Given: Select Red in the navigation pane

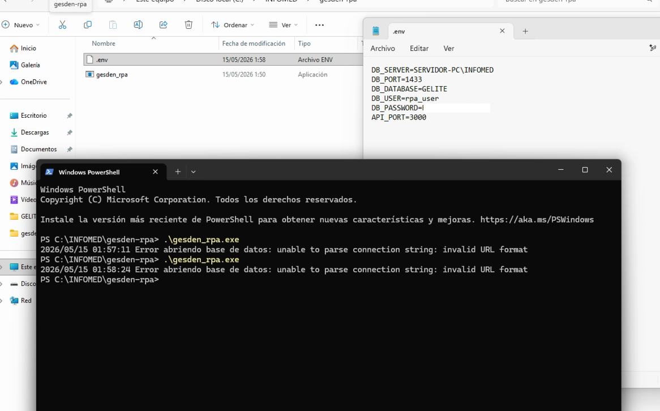Looking at the screenshot, I should (26, 301).
